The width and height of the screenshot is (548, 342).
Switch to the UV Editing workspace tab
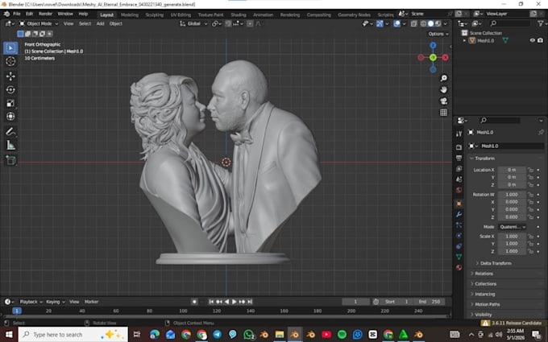[181, 14]
